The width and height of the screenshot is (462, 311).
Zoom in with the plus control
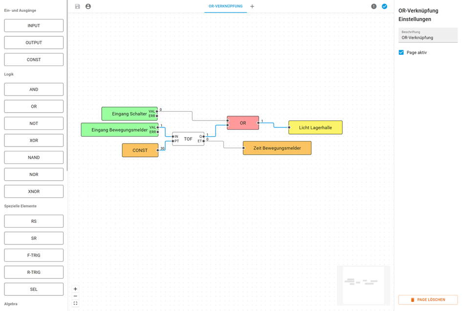(75, 289)
